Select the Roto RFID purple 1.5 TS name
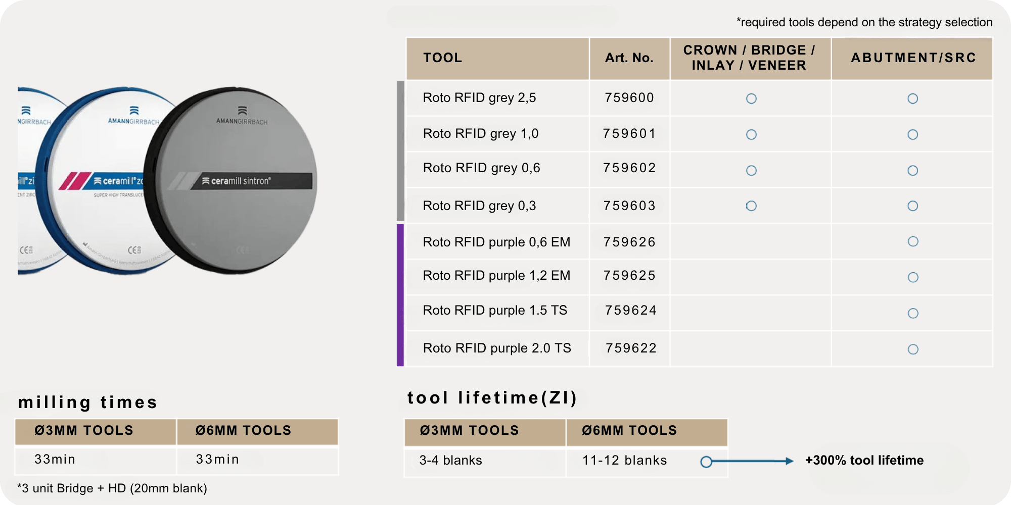Screen dimensions: 1011x505 click(495, 310)
